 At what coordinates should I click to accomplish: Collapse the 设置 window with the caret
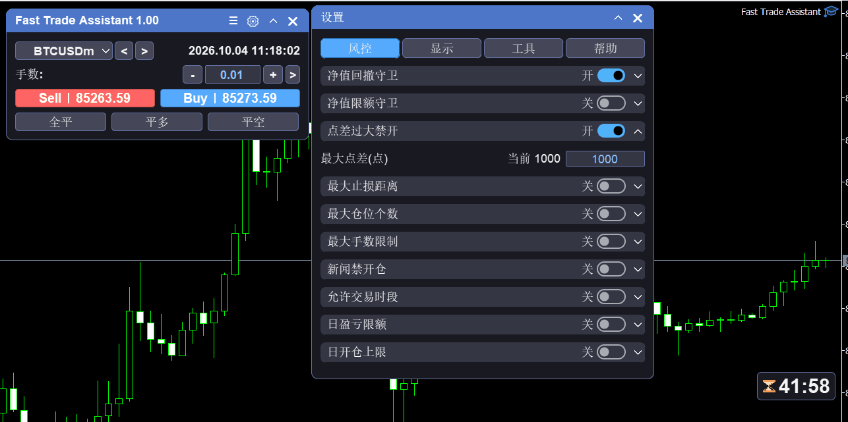[x=618, y=18]
